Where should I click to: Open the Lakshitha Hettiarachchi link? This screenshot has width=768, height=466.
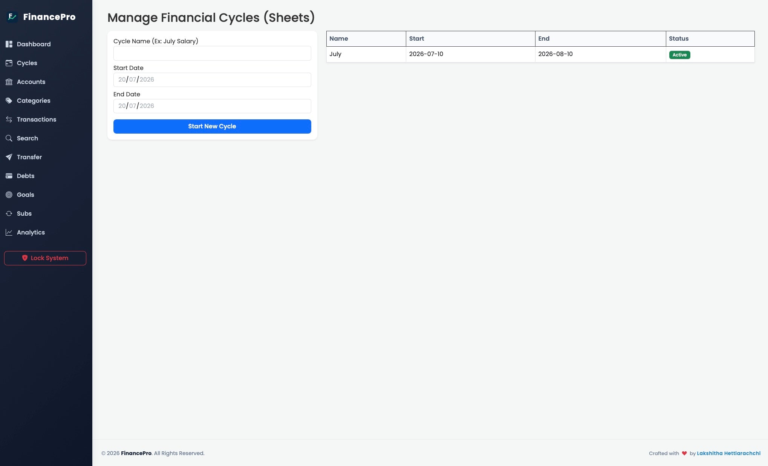[728, 453]
